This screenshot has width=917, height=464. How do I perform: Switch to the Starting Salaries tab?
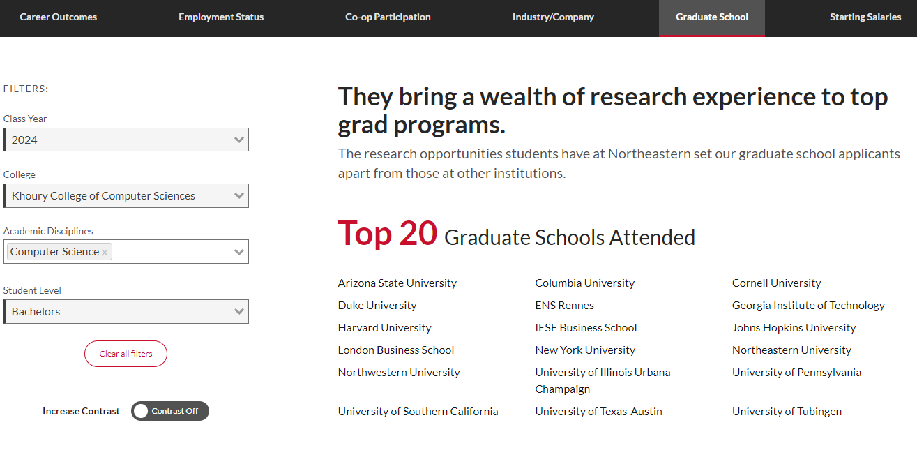click(865, 17)
